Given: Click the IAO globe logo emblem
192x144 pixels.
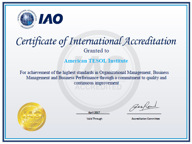Looking at the screenshot, I should tap(27, 19).
